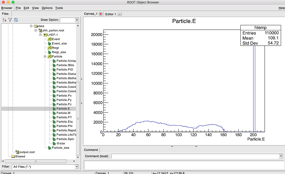This screenshot has height=174, width=285.
Task: Click the refresh browser icon
Action: click(x=16, y=20)
